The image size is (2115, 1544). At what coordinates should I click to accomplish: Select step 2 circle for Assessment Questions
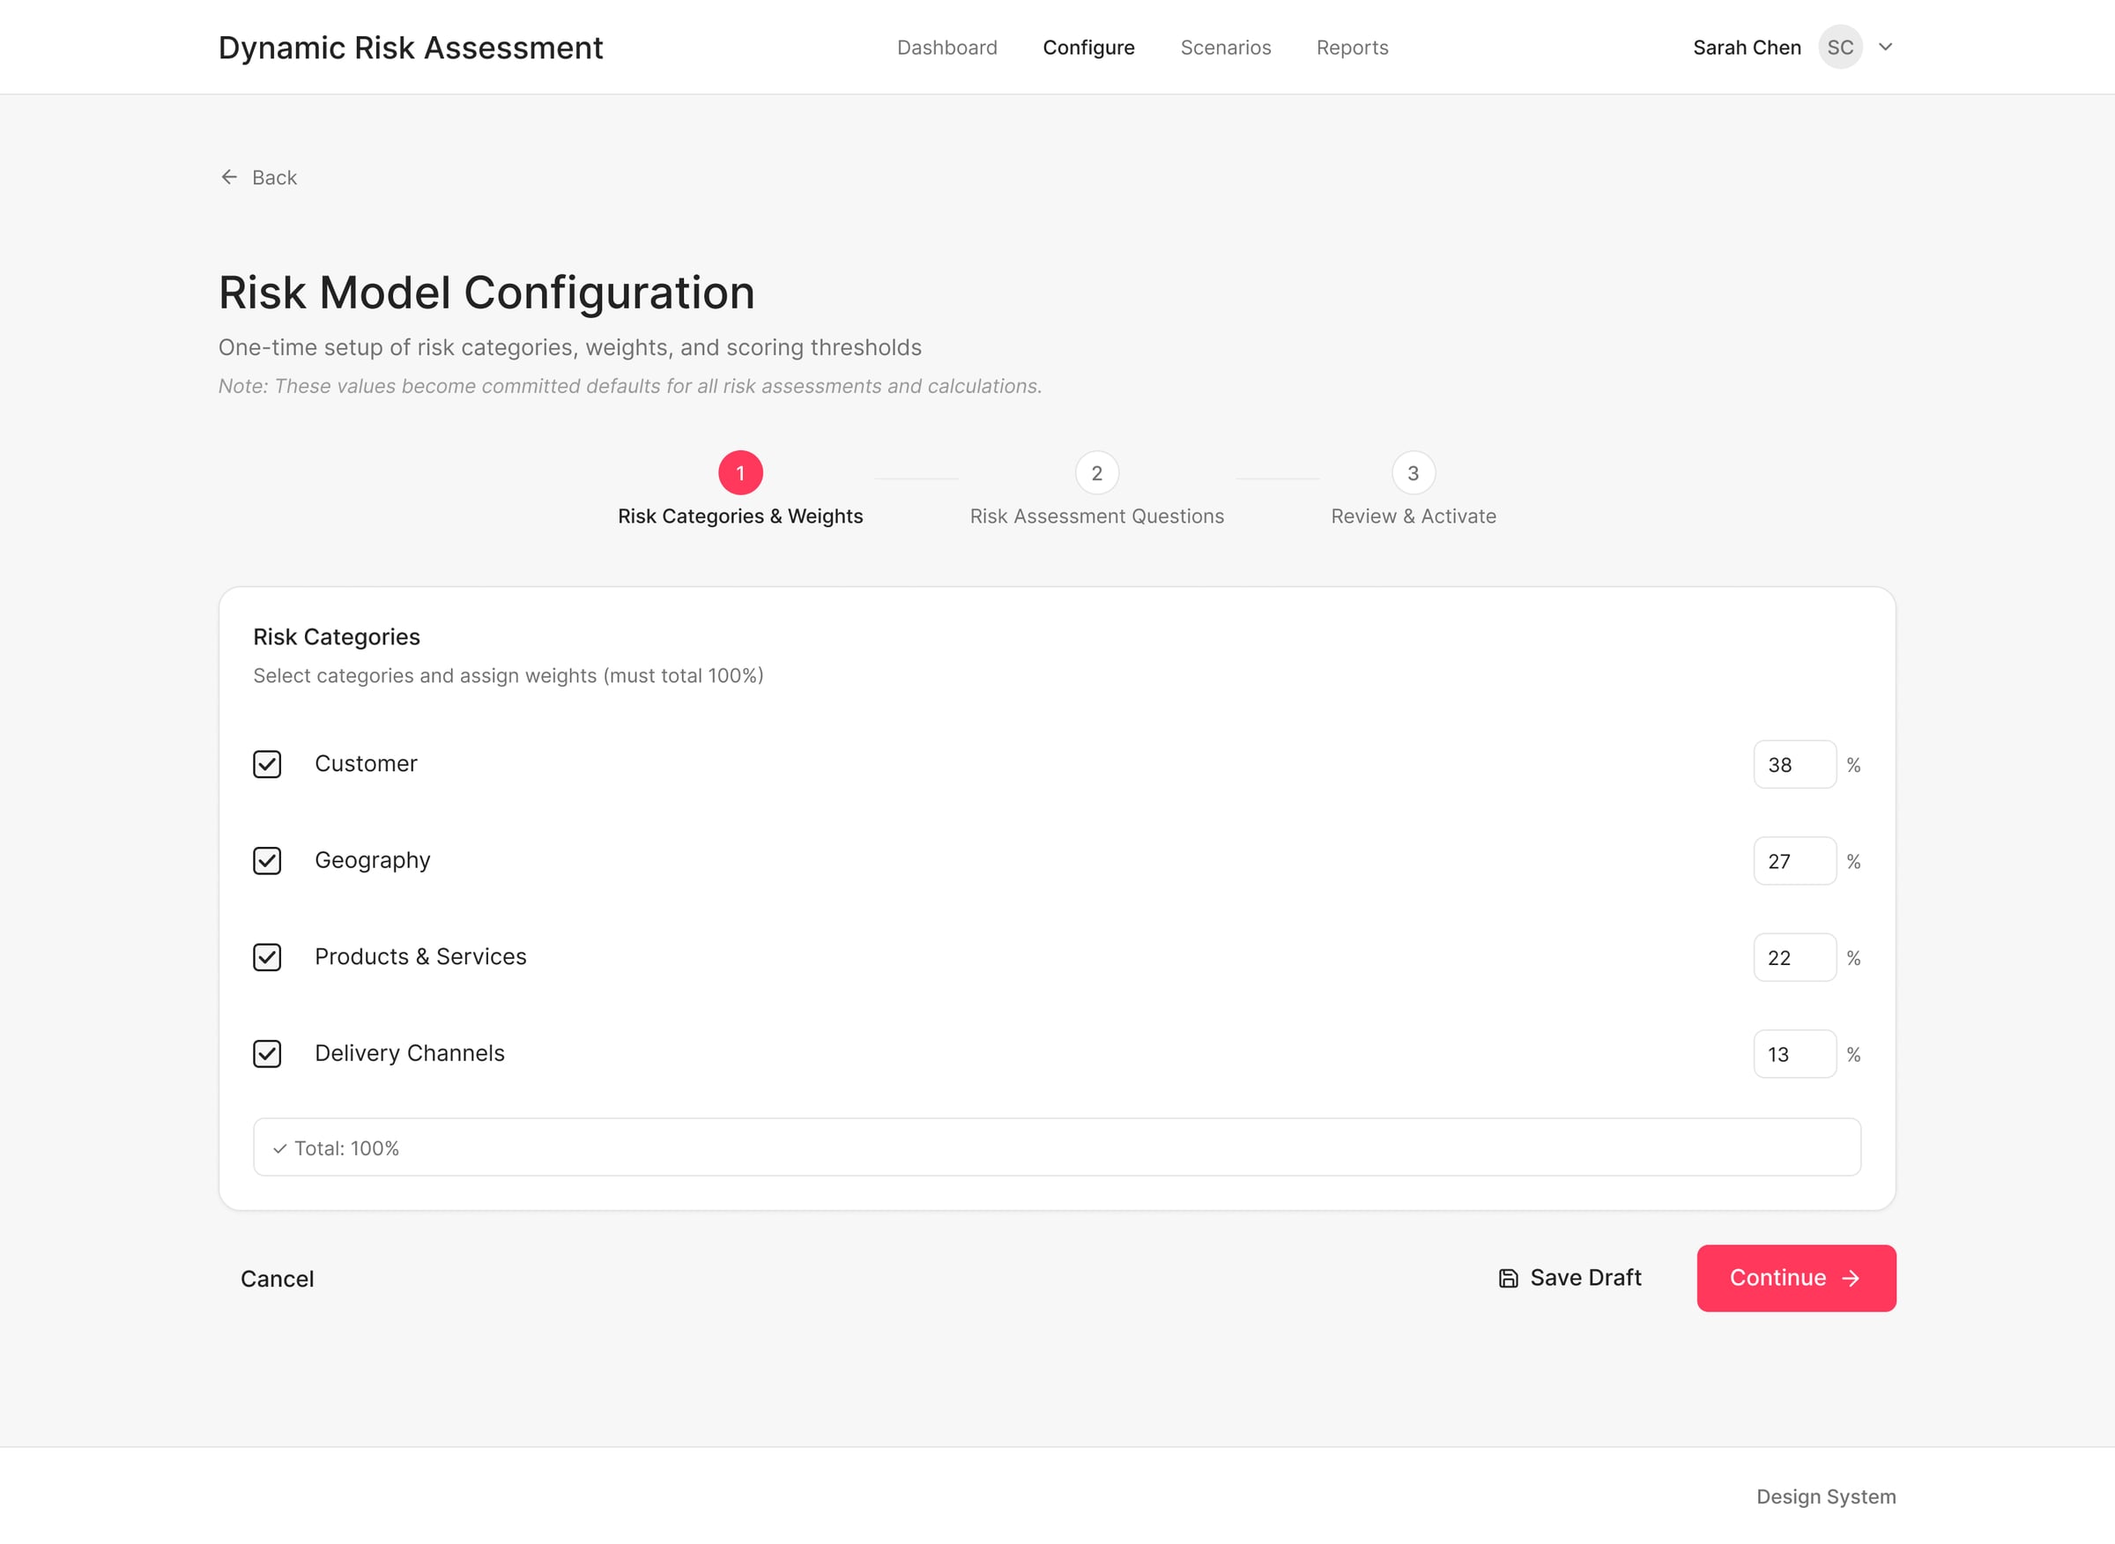(x=1096, y=473)
